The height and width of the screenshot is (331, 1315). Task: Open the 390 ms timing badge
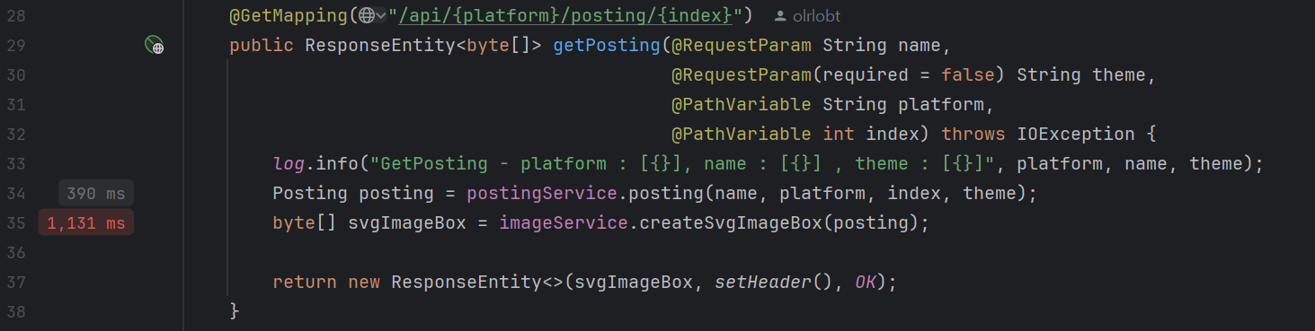pos(96,194)
